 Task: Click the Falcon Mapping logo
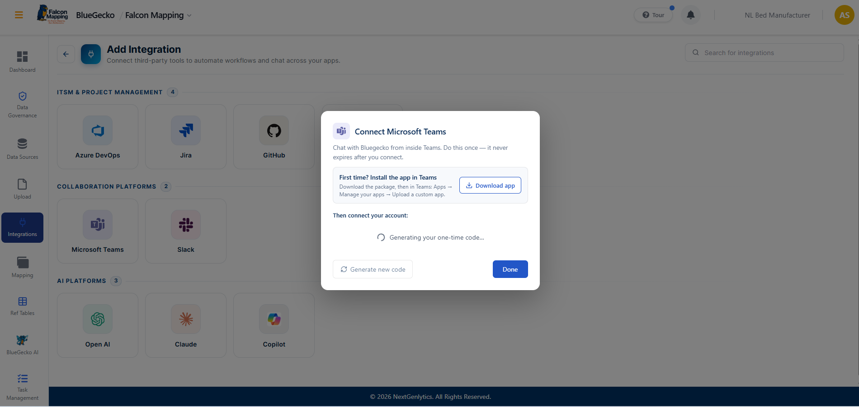[52, 14]
